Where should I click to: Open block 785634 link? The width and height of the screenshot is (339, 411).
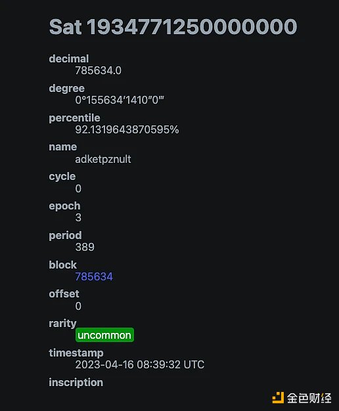point(94,276)
